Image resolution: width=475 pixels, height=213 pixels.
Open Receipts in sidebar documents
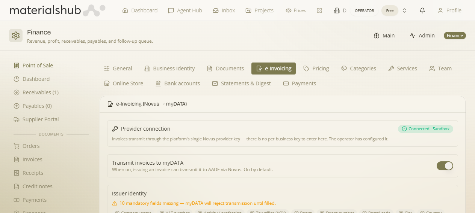click(28, 173)
